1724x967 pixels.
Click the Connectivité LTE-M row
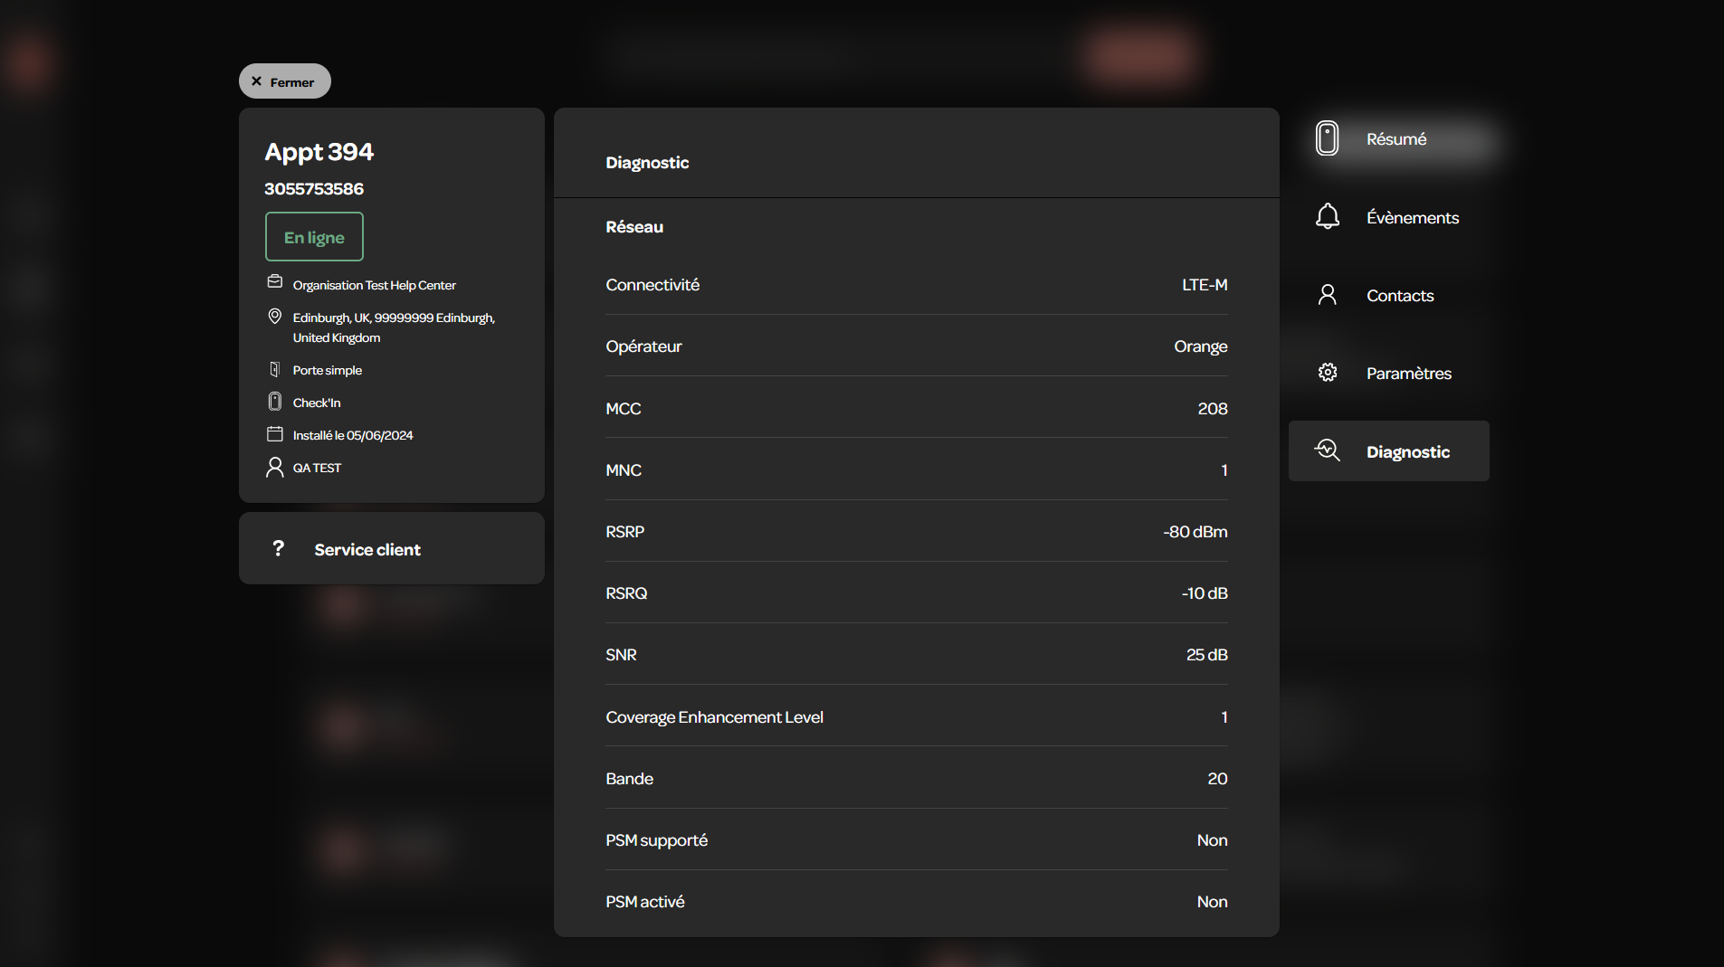pyautogui.click(x=916, y=285)
